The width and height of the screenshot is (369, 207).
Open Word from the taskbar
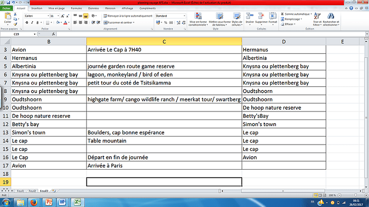pos(63,202)
